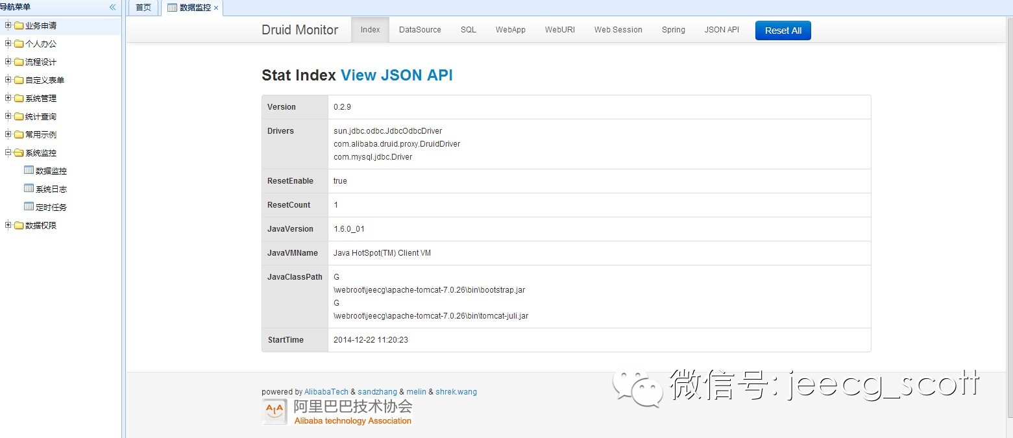Open 数据监控 in the navigation tree
Viewport: 1013px width, 438px height.
tap(51, 171)
